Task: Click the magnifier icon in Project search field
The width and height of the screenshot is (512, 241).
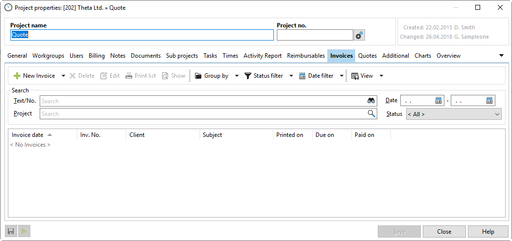Action: (x=371, y=113)
